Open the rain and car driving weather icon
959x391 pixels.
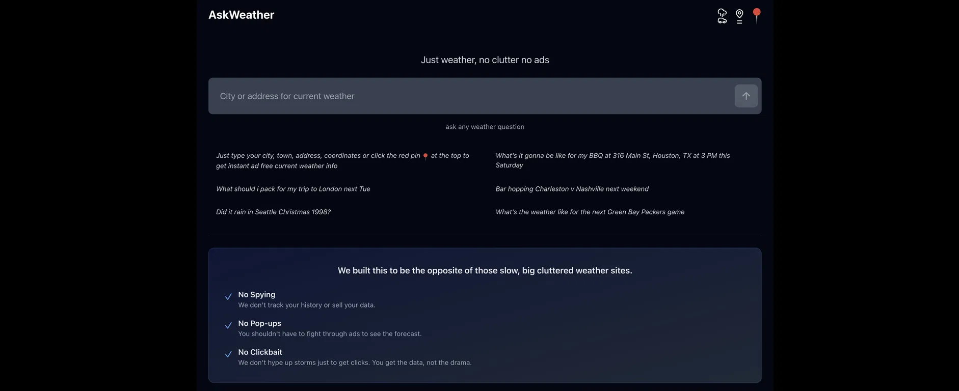[722, 16]
